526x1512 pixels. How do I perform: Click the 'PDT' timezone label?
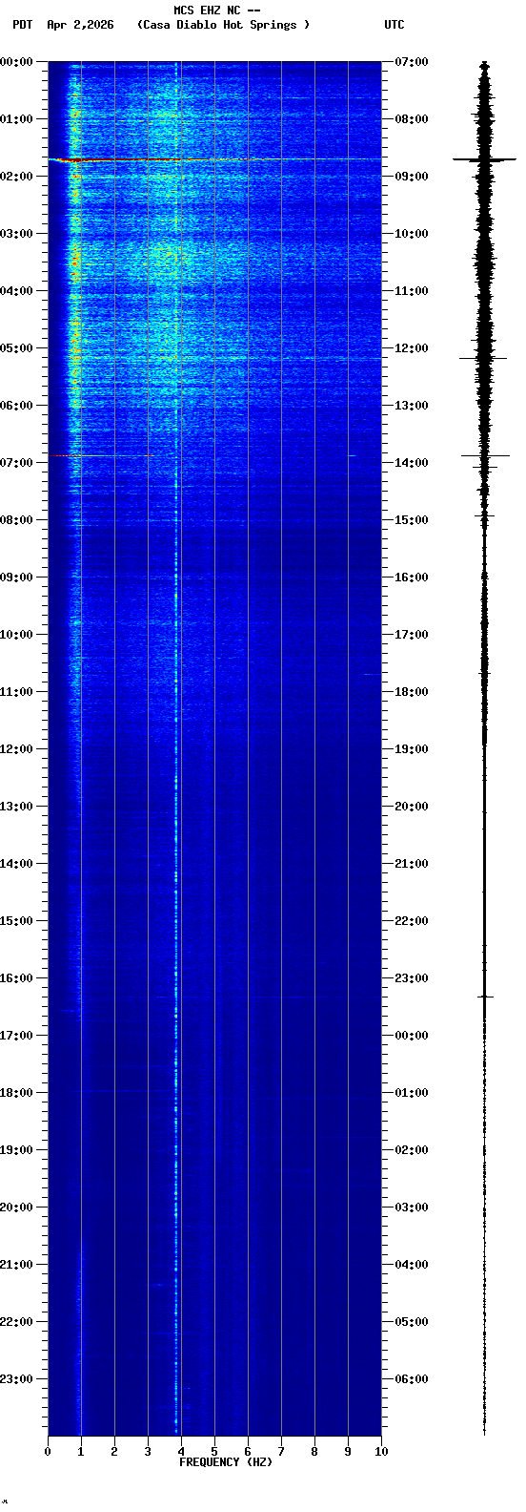tap(23, 25)
